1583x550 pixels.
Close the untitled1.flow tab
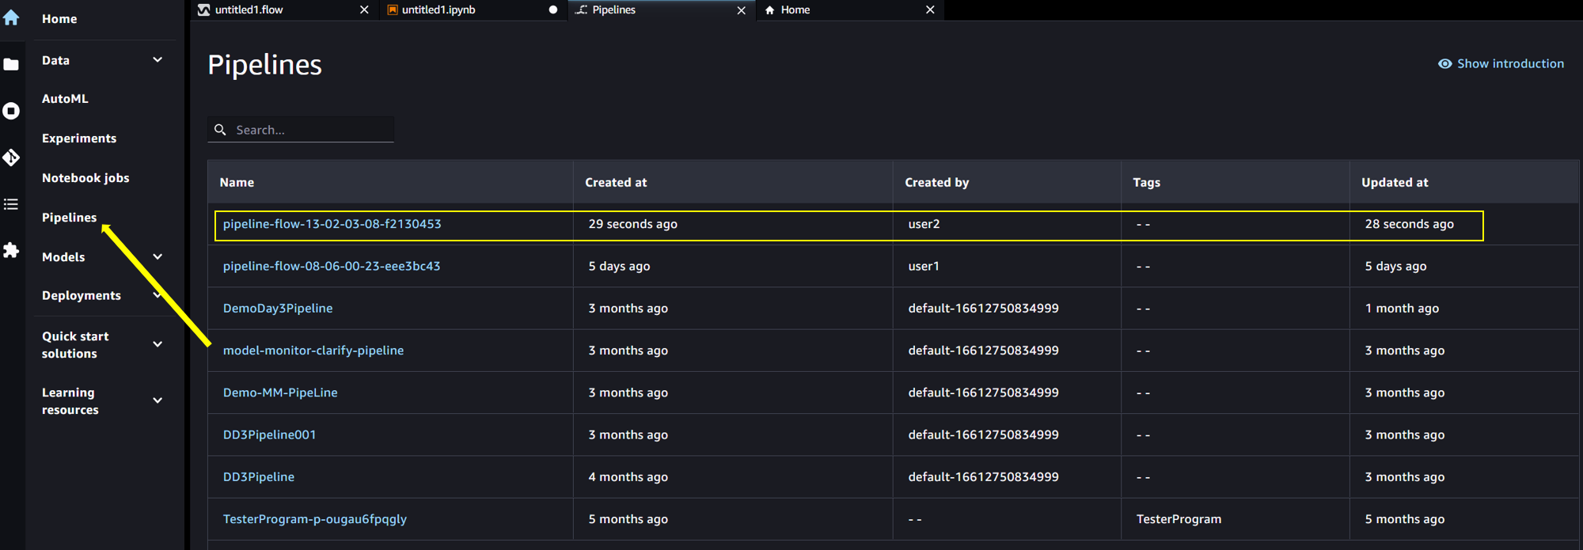point(364,9)
